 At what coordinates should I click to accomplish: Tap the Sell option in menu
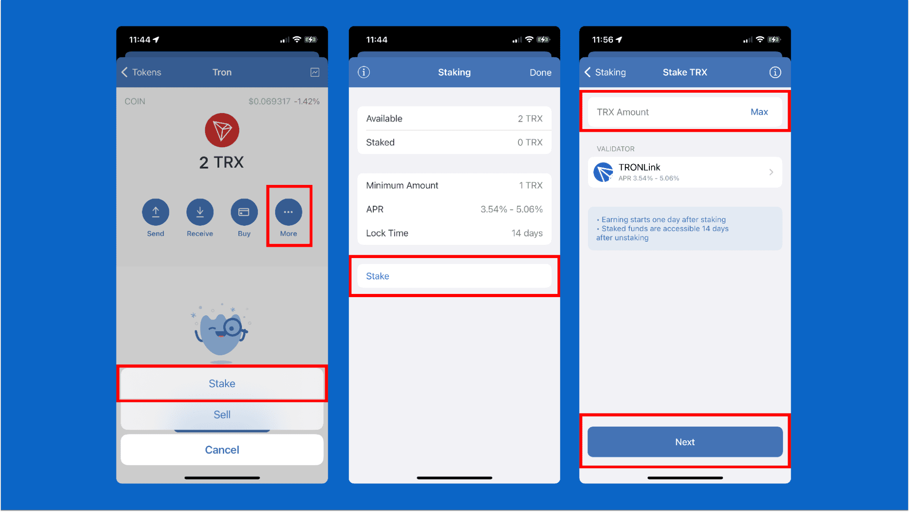click(221, 415)
